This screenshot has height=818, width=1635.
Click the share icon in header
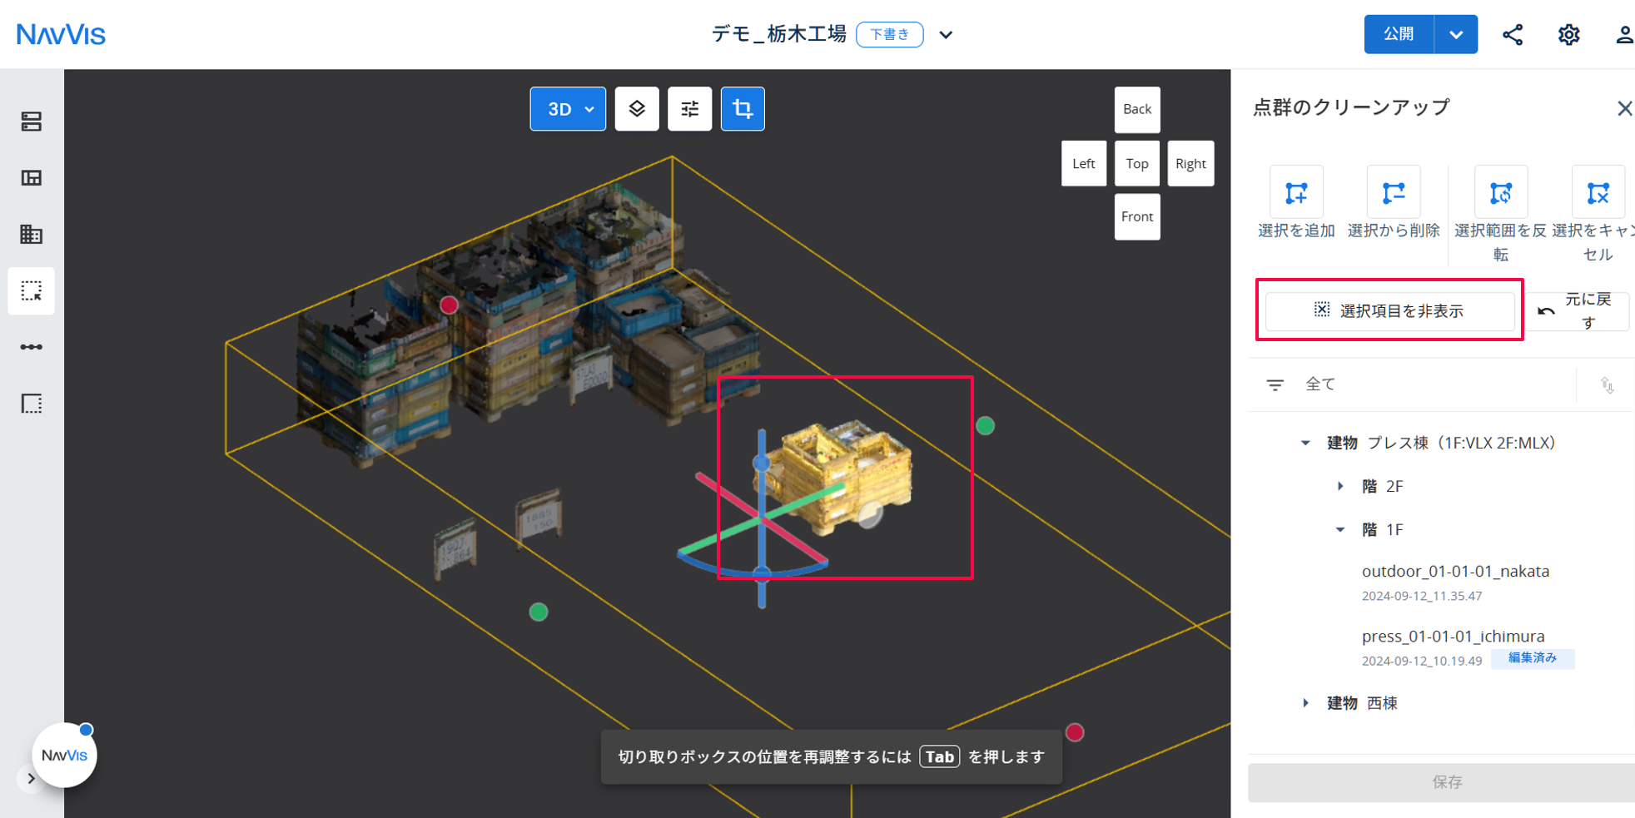1513,34
